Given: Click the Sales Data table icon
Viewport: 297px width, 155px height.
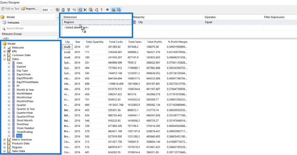Looking at the screenshot, I should point(9,151).
